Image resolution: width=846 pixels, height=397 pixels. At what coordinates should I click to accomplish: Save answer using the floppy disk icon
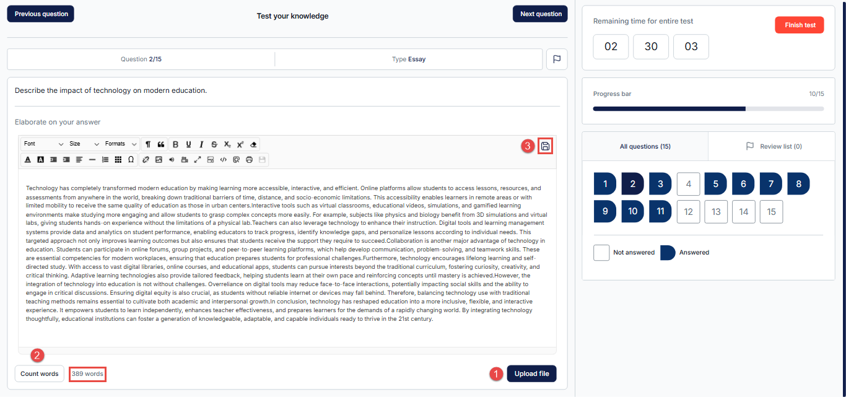[545, 146]
